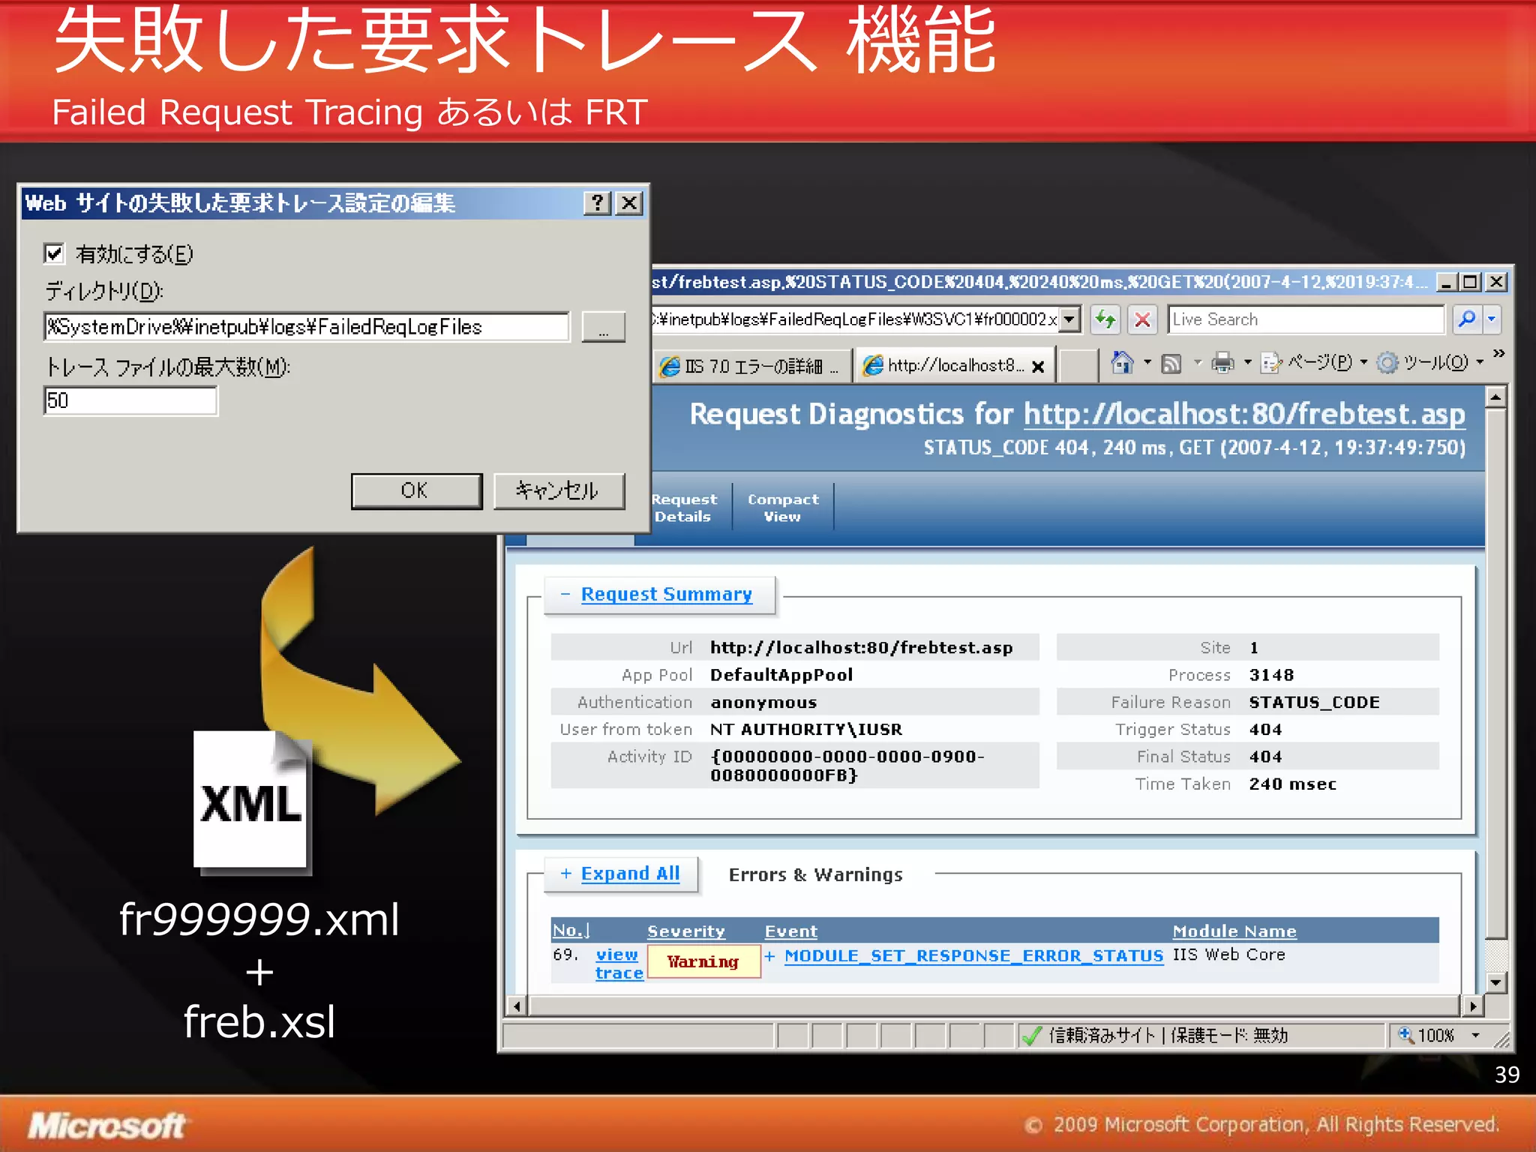Open the Home button dropdown arrow
This screenshot has width=1536, height=1152.
[x=1147, y=363]
